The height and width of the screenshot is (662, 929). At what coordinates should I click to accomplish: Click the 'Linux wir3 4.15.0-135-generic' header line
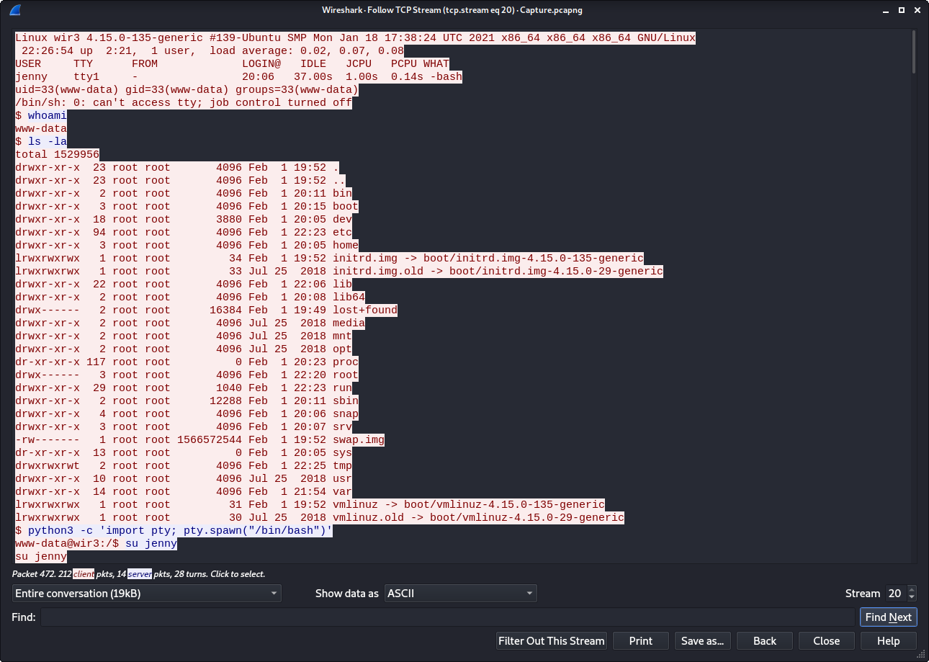point(355,37)
